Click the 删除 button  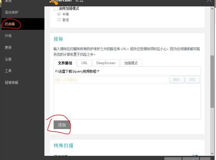(177, 79)
